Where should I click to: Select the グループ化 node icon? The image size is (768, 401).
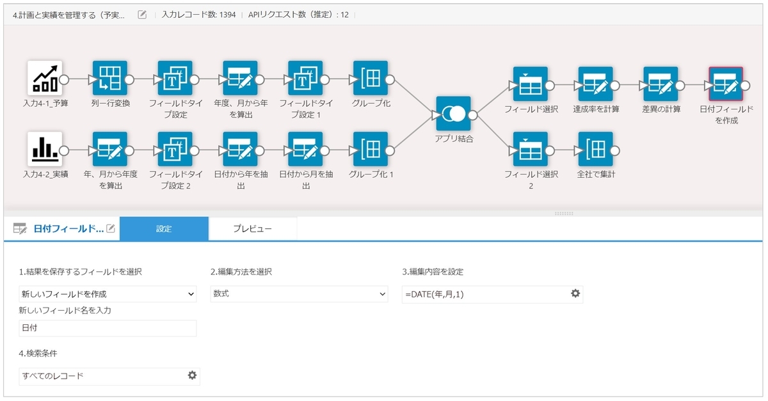point(370,78)
